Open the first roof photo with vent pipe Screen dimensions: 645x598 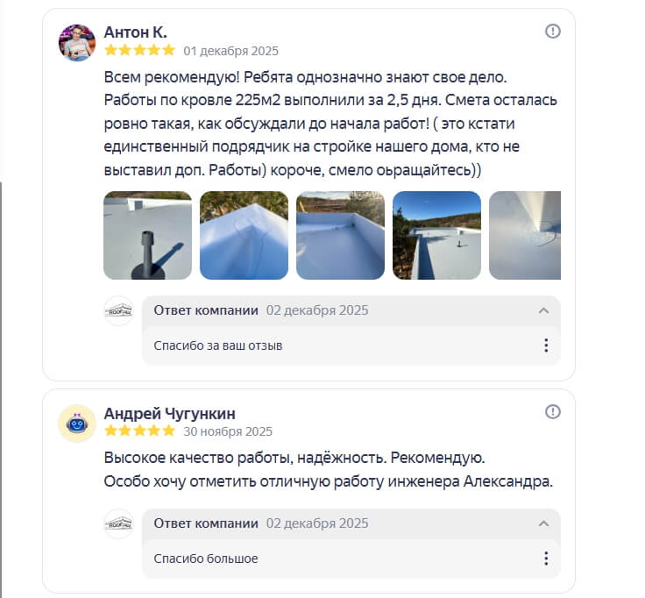pos(147,235)
